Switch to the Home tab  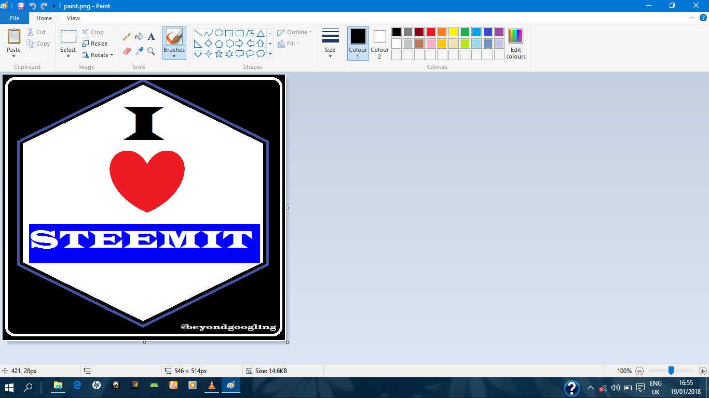coord(44,18)
